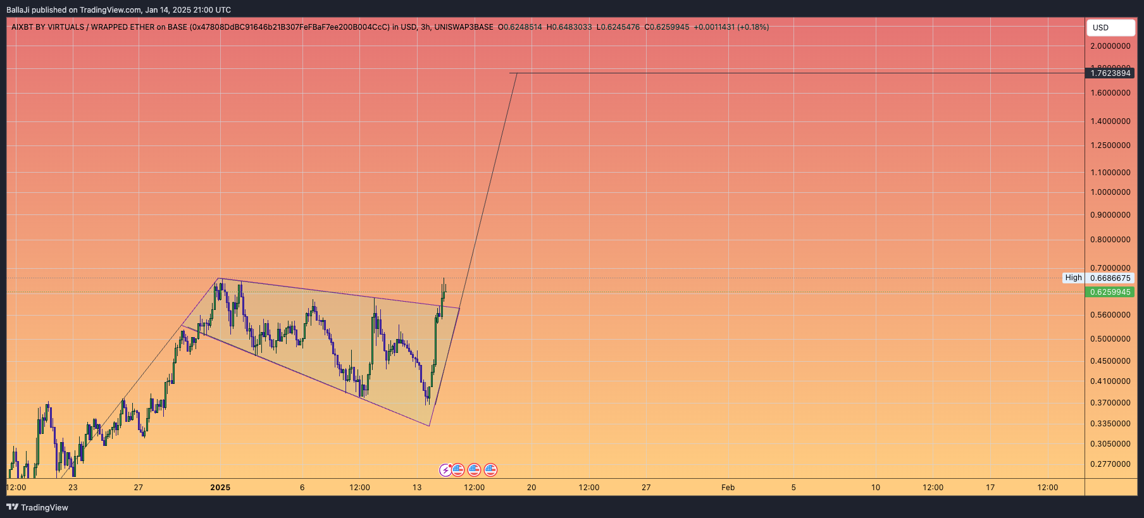Click the 2025 label on time axis
The height and width of the screenshot is (518, 1144).
[x=220, y=488]
